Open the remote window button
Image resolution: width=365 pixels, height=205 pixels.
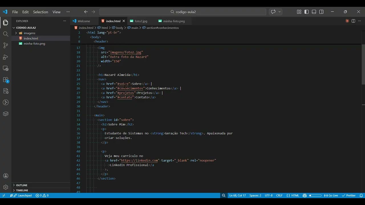tap(3, 195)
